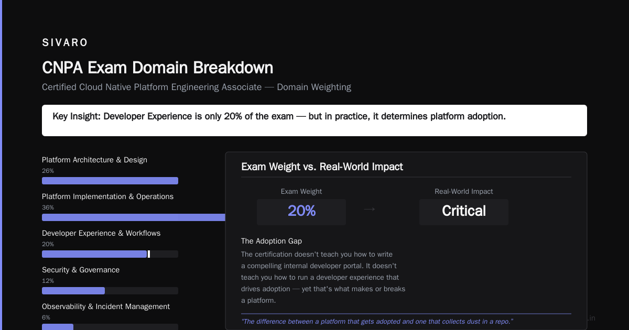Click the Platform Implementation & Operations progress bar
This screenshot has height=330, width=629.
click(x=134, y=217)
